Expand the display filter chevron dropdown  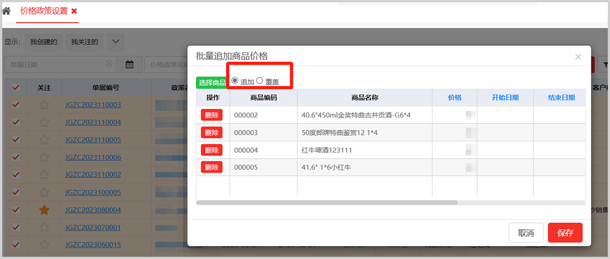click(115, 42)
